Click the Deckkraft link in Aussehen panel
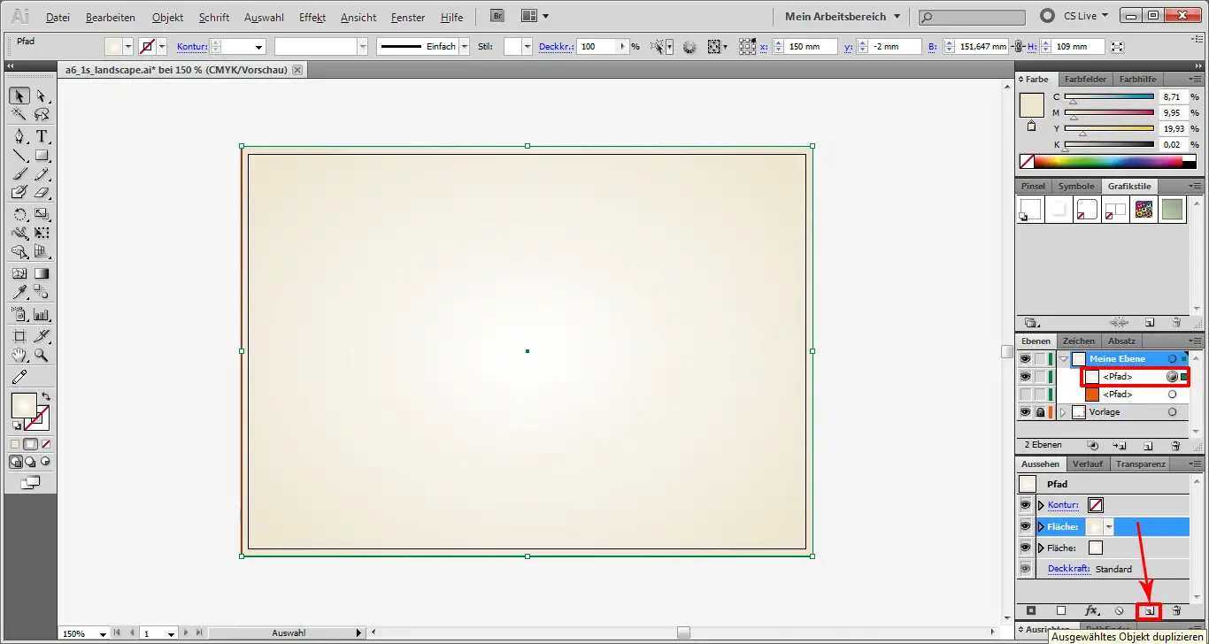 coord(1068,569)
